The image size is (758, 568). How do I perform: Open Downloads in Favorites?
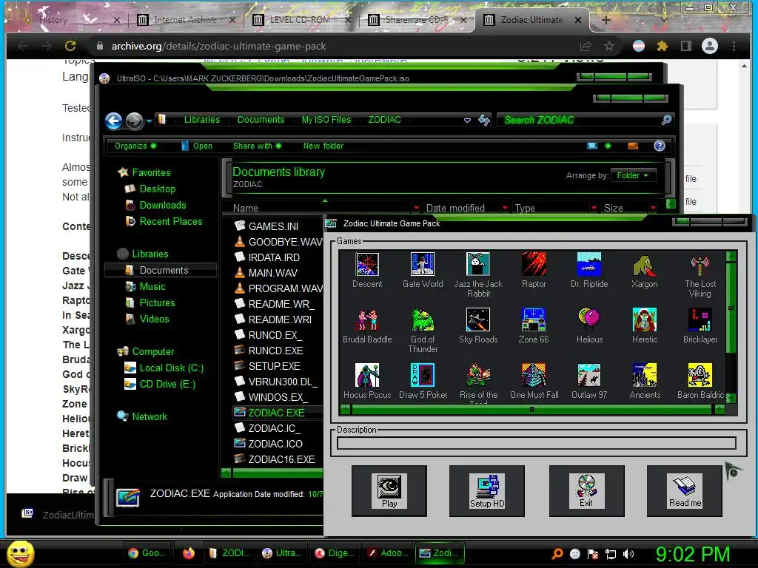point(163,206)
